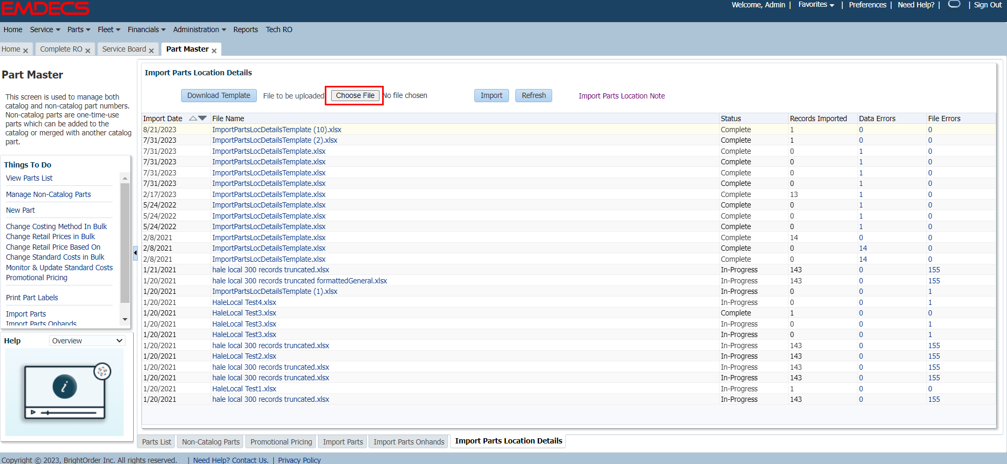Open the Fleet menu dropdown
The width and height of the screenshot is (1007, 464).
tap(109, 29)
